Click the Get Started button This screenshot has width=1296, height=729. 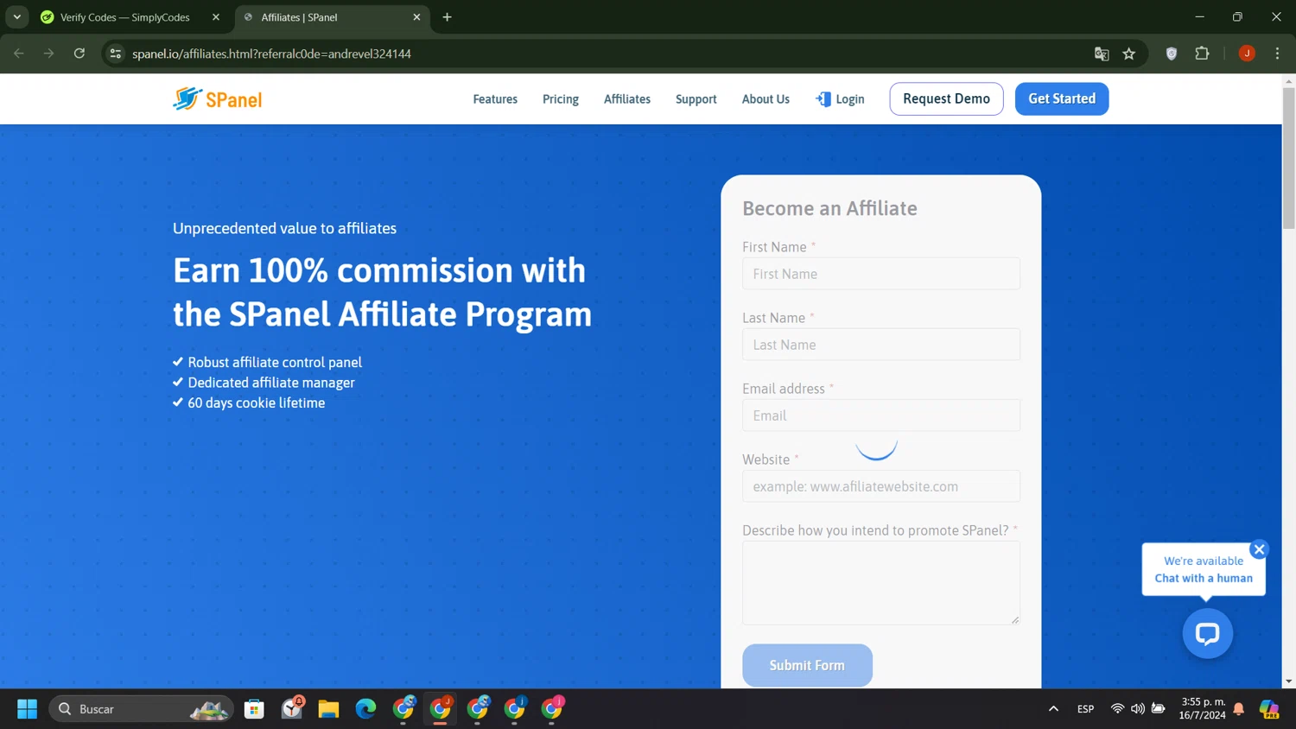(1062, 98)
